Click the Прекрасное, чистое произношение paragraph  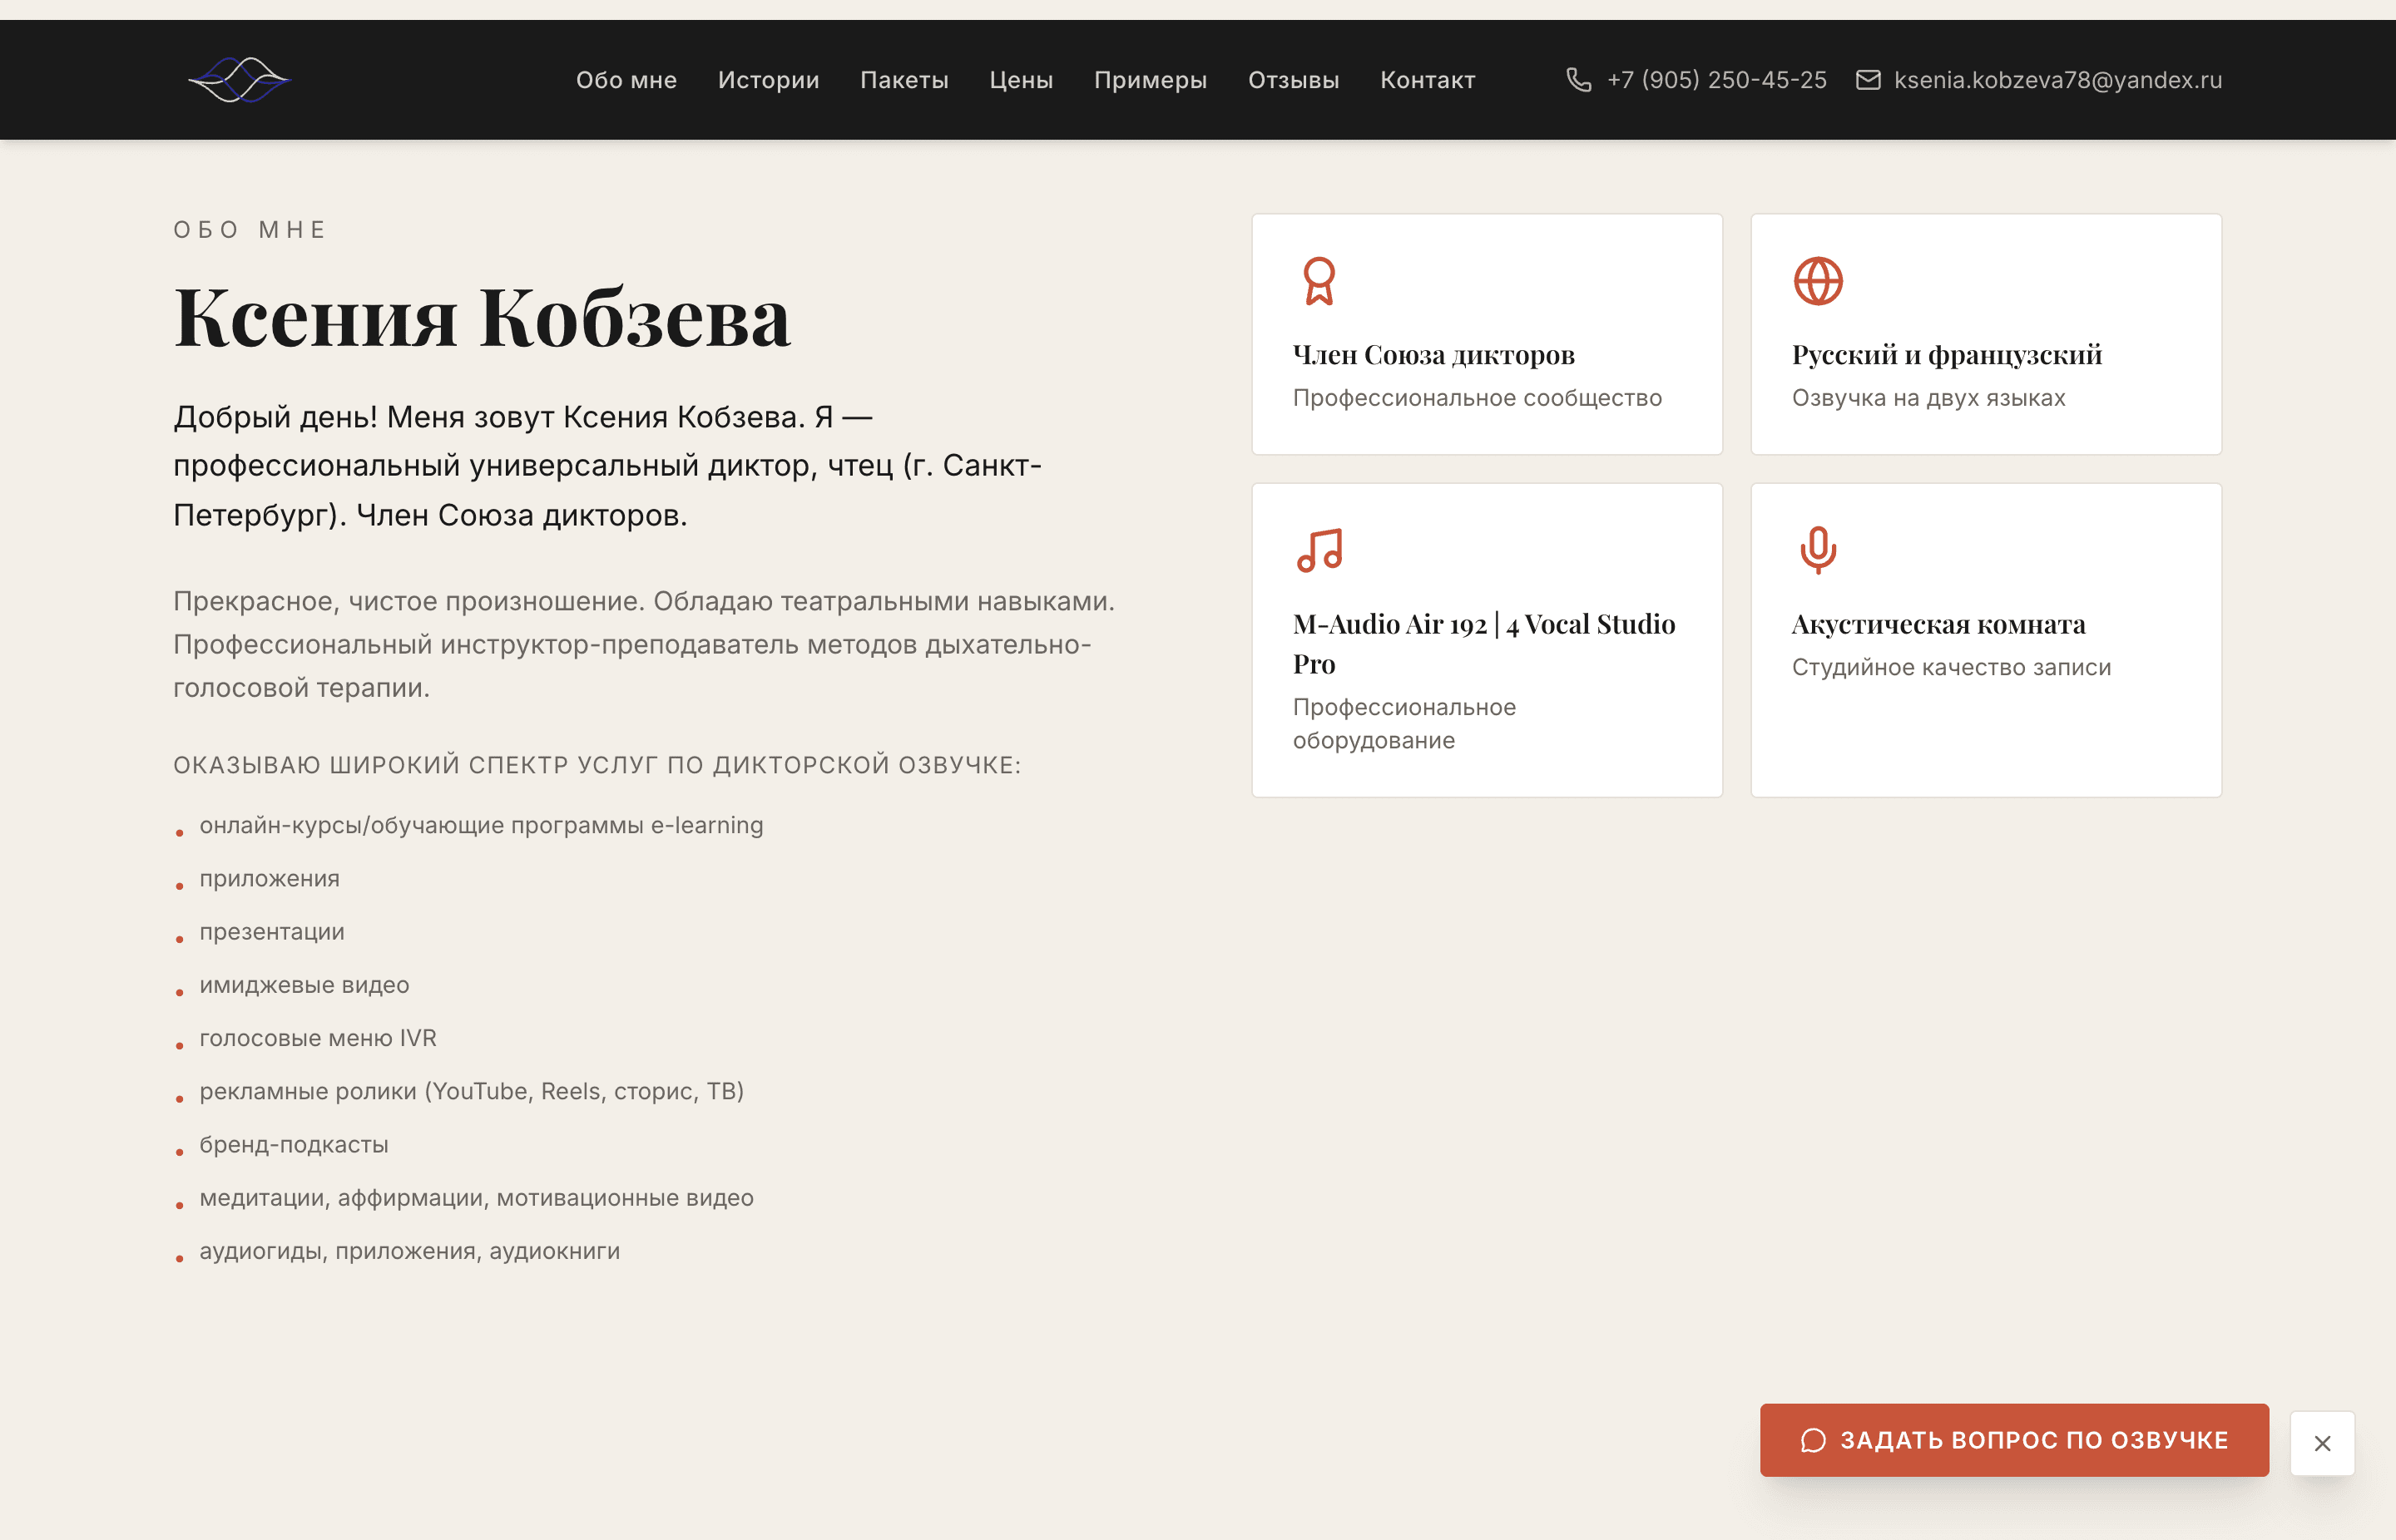pos(644,644)
